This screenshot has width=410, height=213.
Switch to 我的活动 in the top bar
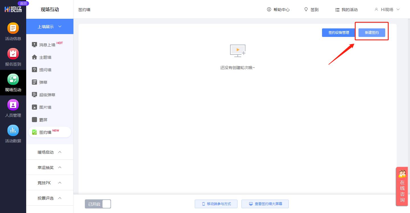click(346, 9)
